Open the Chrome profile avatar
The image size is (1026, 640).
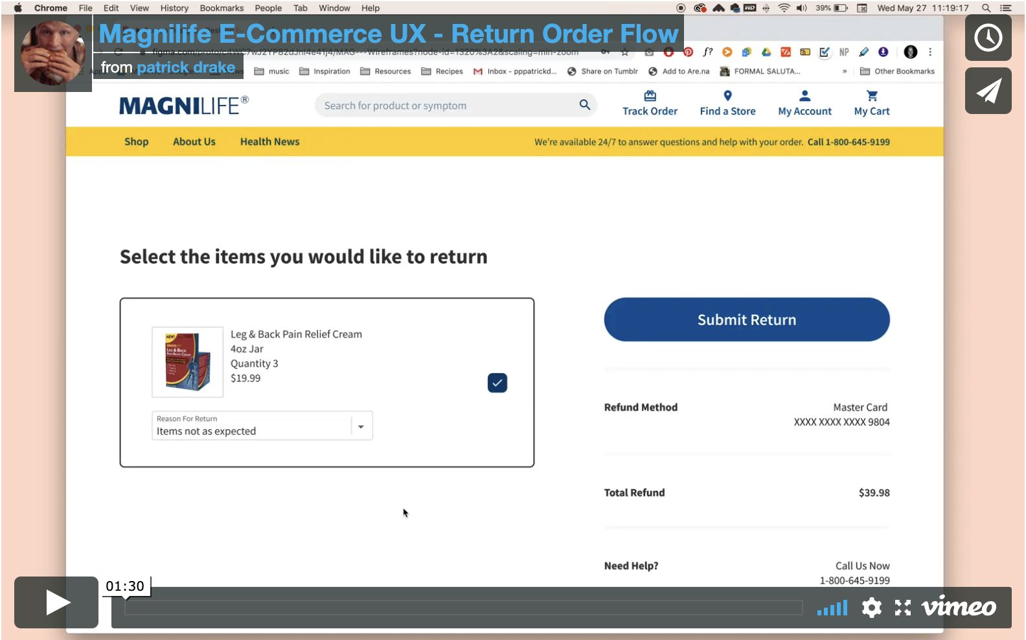tap(911, 52)
